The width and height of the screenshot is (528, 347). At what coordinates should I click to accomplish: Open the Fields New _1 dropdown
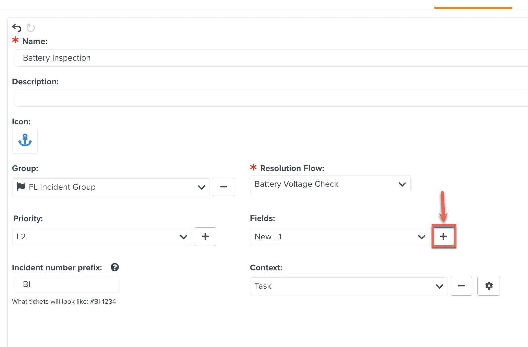point(421,237)
